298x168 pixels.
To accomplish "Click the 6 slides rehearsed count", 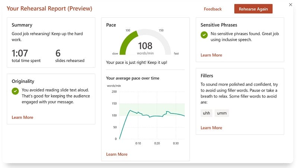I will (x=58, y=53).
